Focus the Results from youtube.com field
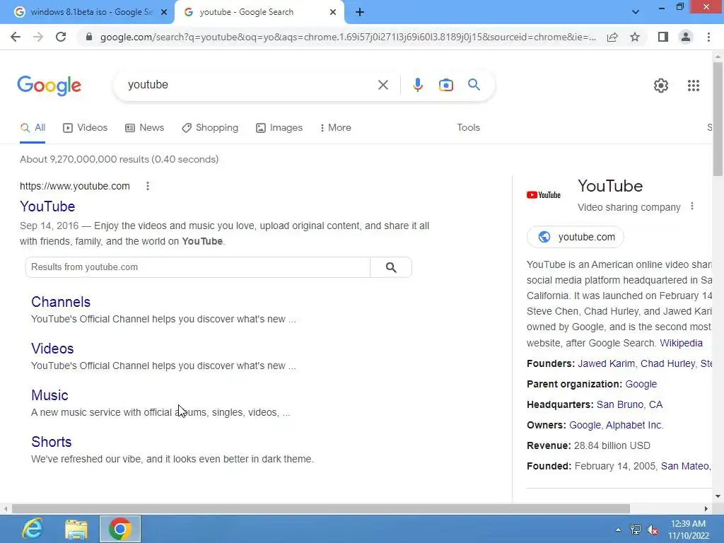The width and height of the screenshot is (724, 543). tap(198, 267)
